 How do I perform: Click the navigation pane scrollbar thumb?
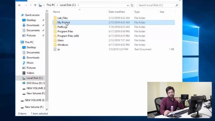pos(47,57)
